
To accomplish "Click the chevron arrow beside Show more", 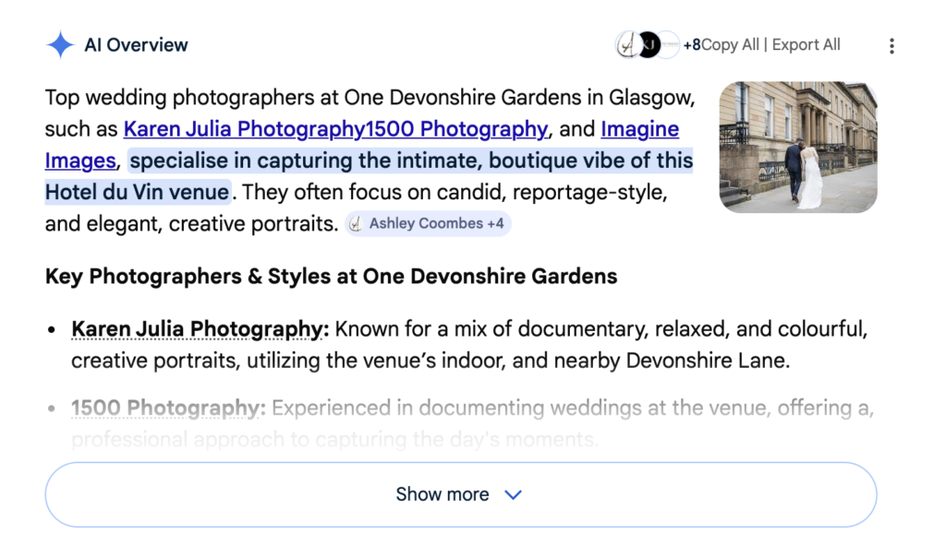I will pyautogui.click(x=513, y=495).
